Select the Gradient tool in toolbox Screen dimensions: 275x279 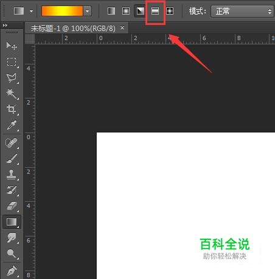point(12,222)
